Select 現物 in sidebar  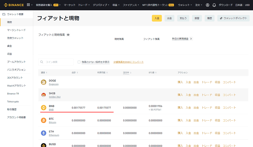(10, 22)
